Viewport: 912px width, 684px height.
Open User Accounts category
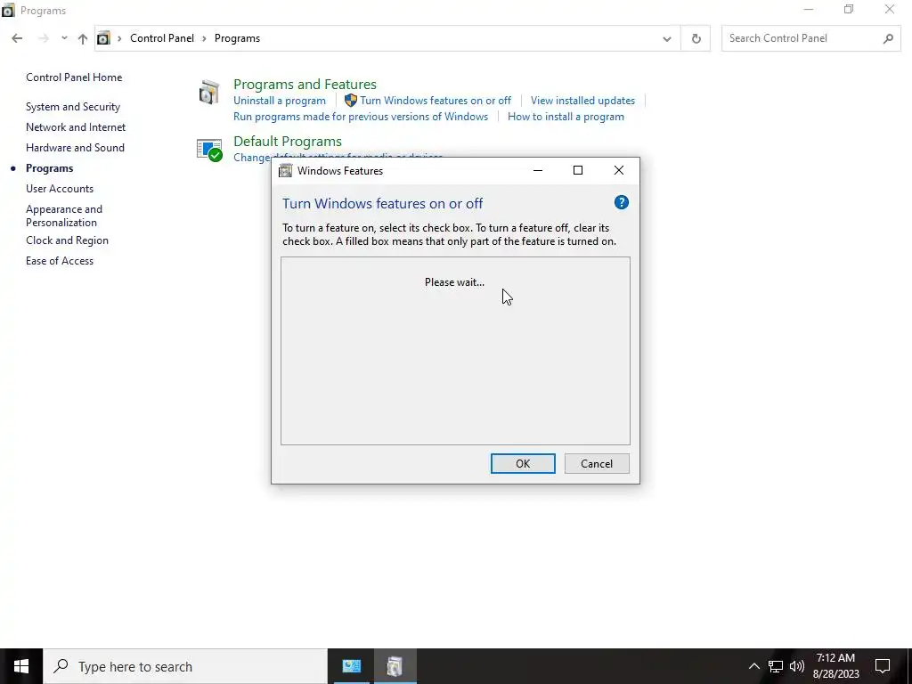click(x=60, y=189)
